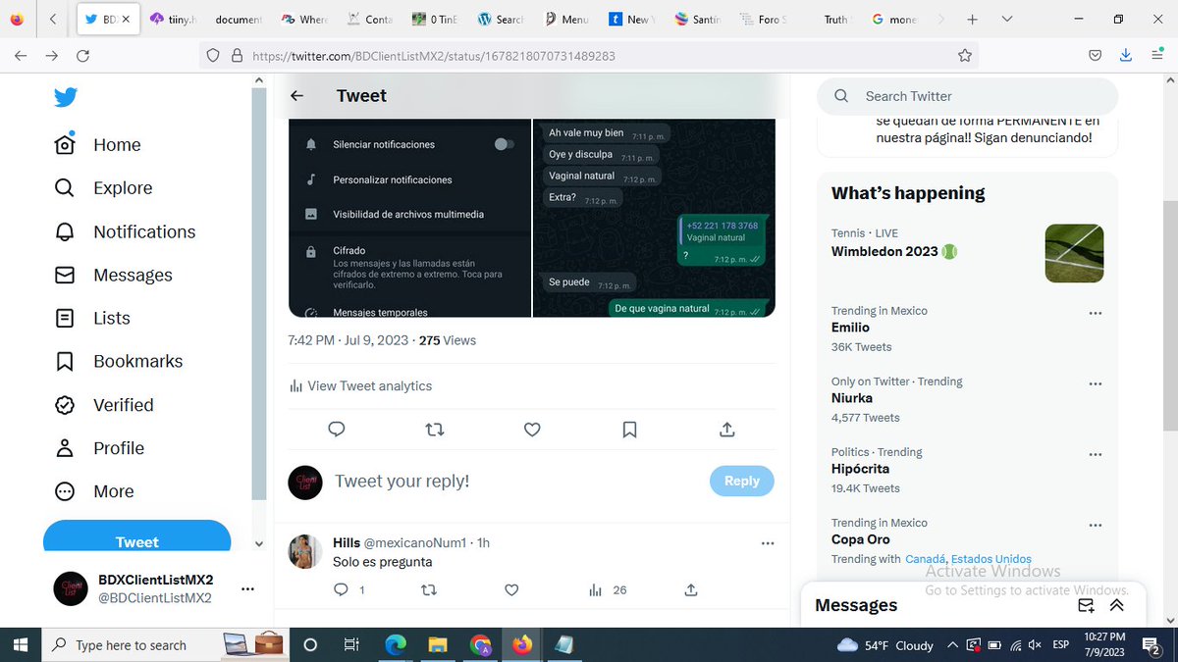Switch to the Foro S tab
Image resolution: width=1178 pixels, height=662 pixels.
click(x=764, y=19)
